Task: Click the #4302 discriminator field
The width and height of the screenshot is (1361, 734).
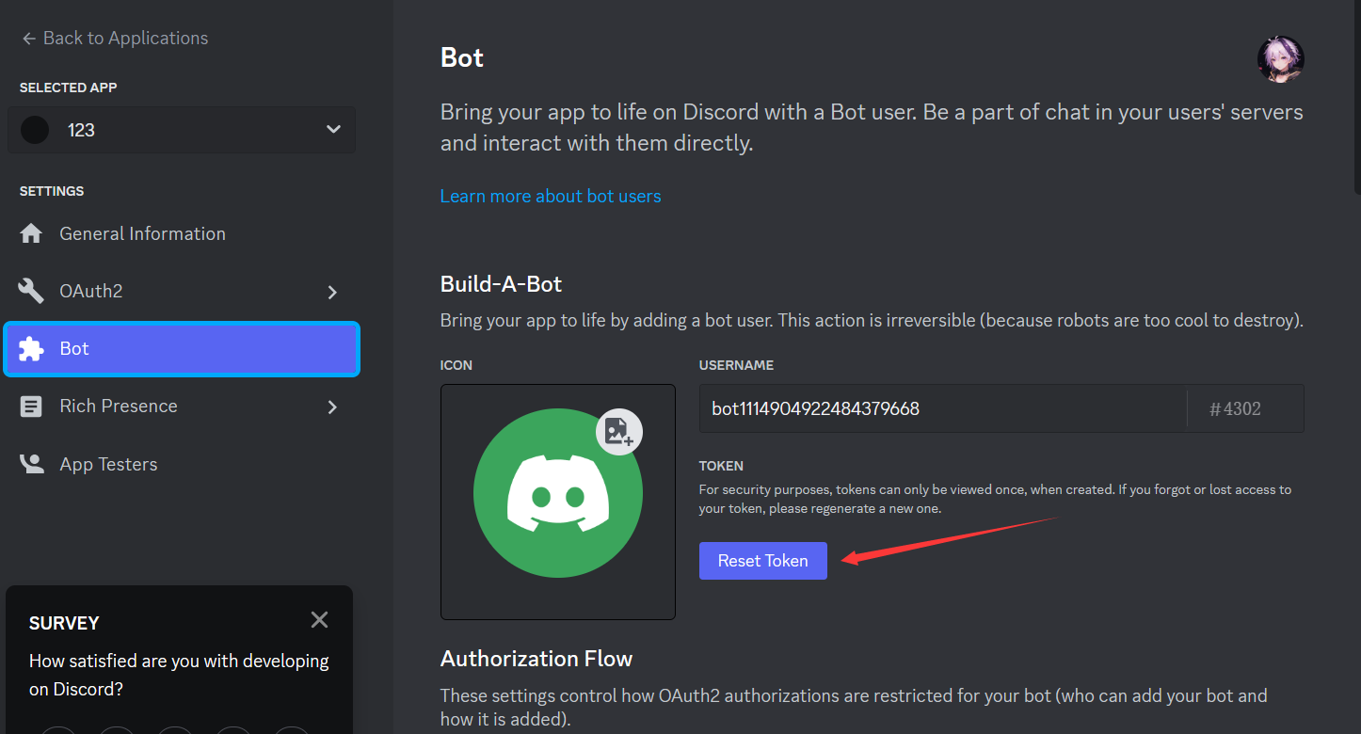Action: (x=1245, y=408)
